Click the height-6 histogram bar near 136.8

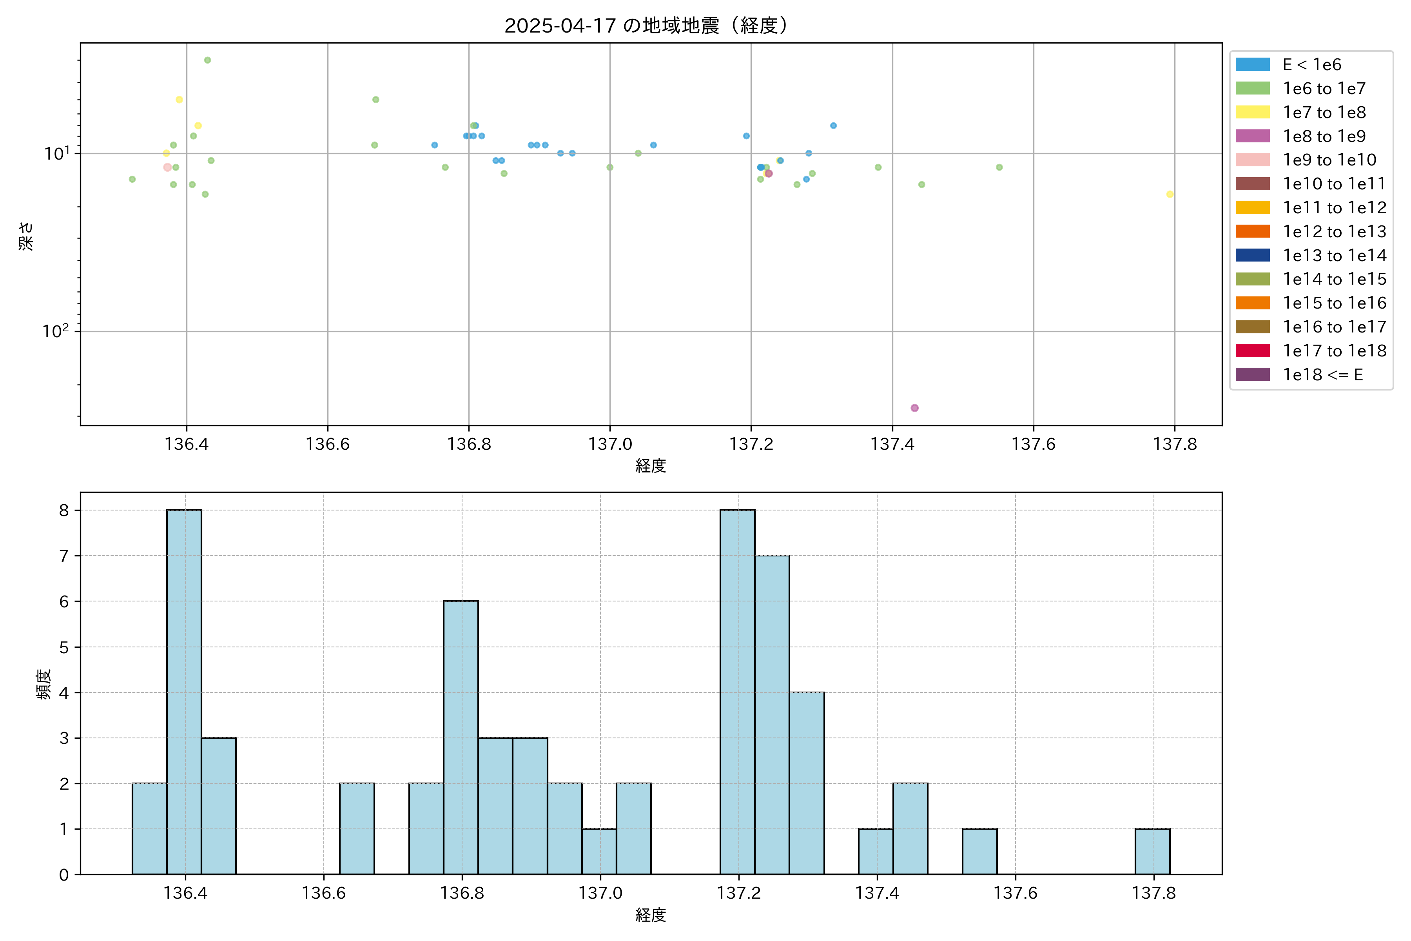tap(461, 737)
